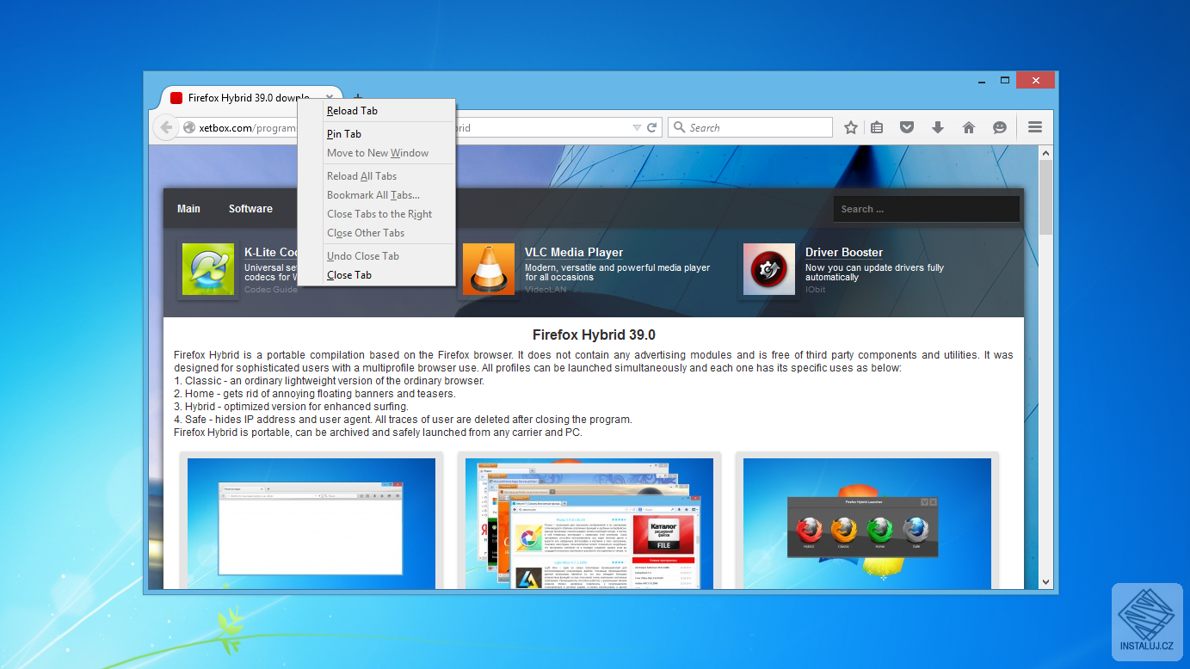This screenshot has width=1190, height=669.
Task: Click the scrollbar down arrow
Action: (1045, 582)
